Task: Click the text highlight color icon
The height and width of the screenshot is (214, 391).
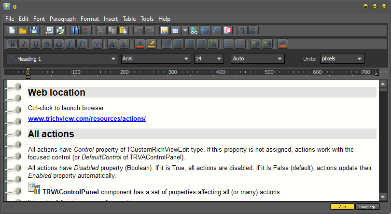Action: [151, 44]
